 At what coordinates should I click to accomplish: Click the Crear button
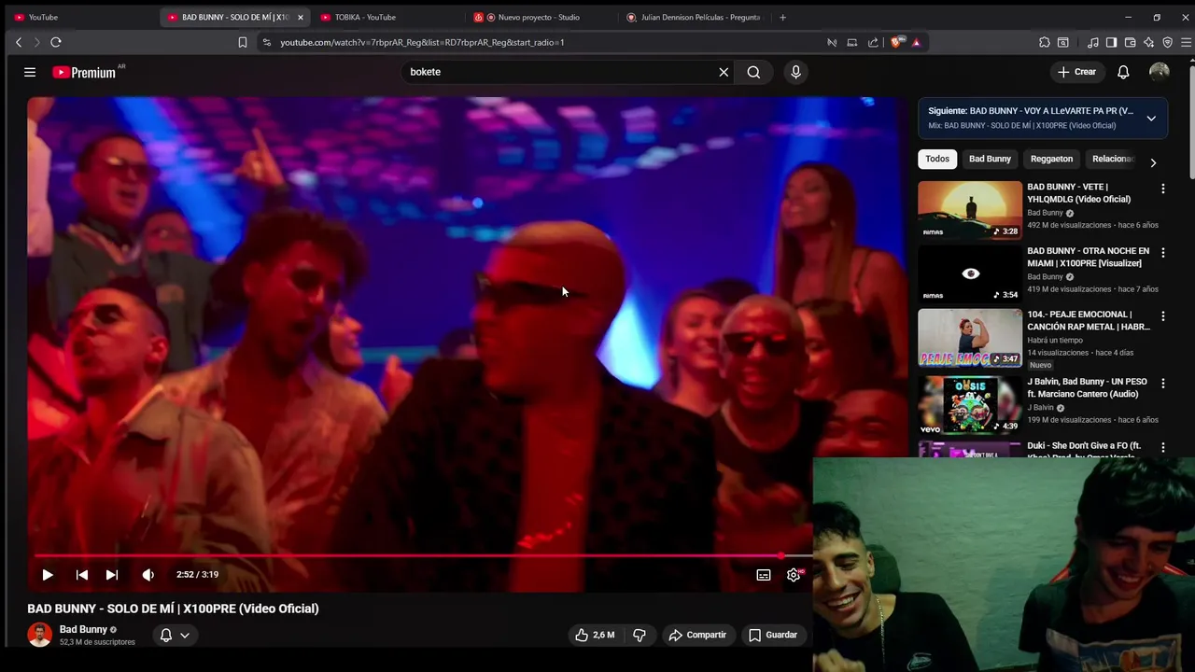coord(1076,72)
